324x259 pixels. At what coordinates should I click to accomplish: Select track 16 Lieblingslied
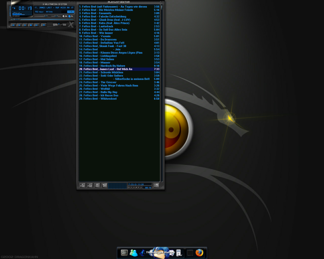(x=119, y=56)
